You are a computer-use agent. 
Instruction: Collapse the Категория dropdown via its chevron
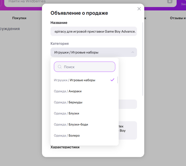click(133, 52)
